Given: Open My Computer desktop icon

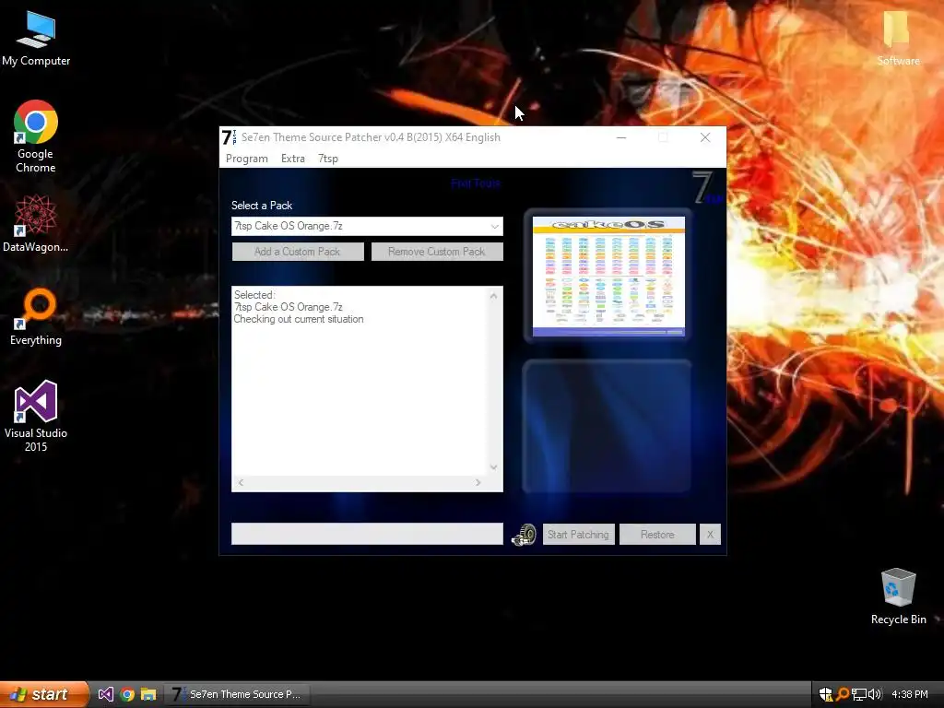Looking at the screenshot, I should tap(36, 39).
